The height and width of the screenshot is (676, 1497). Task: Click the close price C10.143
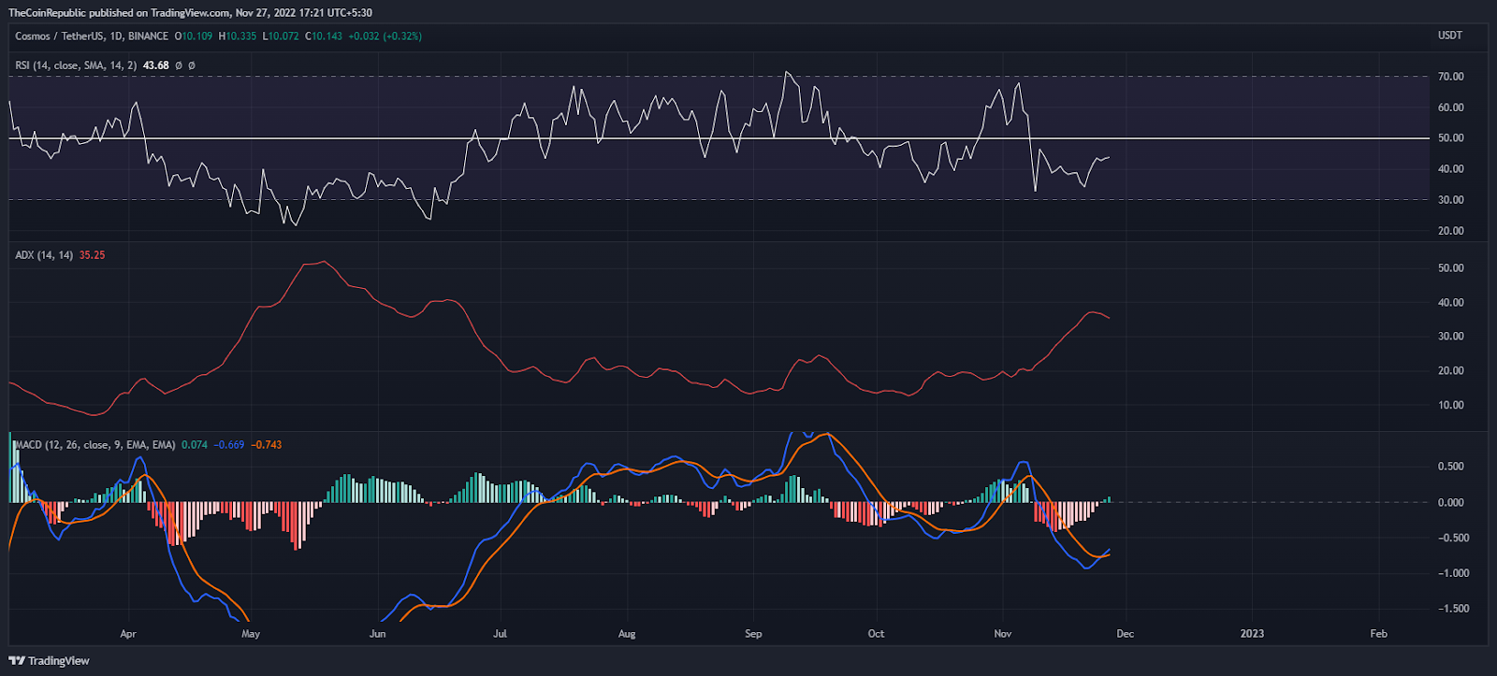(324, 36)
